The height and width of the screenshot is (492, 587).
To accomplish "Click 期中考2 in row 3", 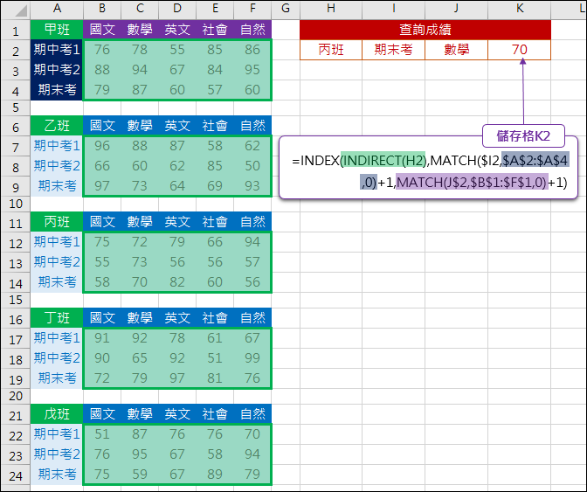I will coord(57,70).
